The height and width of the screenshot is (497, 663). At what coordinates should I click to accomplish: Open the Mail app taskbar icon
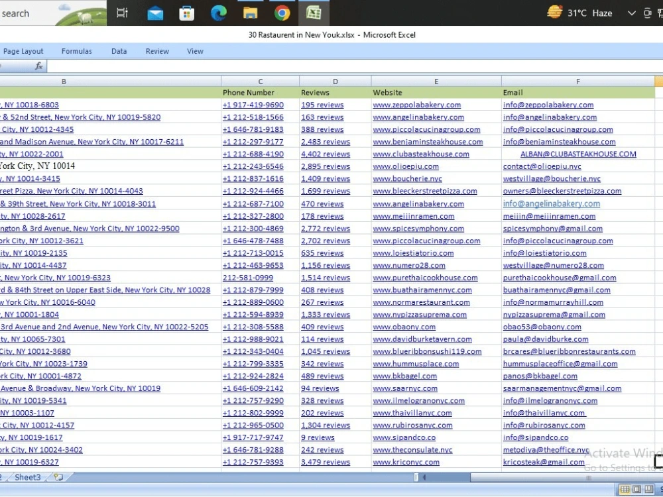(x=155, y=13)
